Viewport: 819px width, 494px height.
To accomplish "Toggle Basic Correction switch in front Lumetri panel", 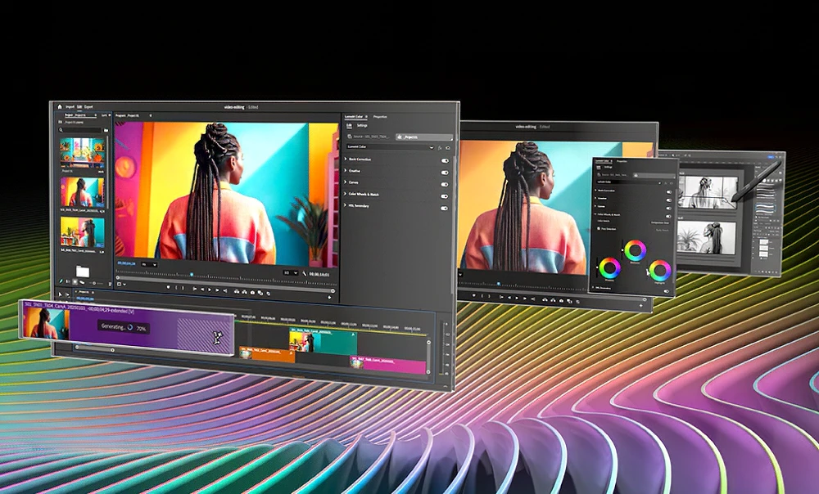I will pyautogui.click(x=445, y=161).
